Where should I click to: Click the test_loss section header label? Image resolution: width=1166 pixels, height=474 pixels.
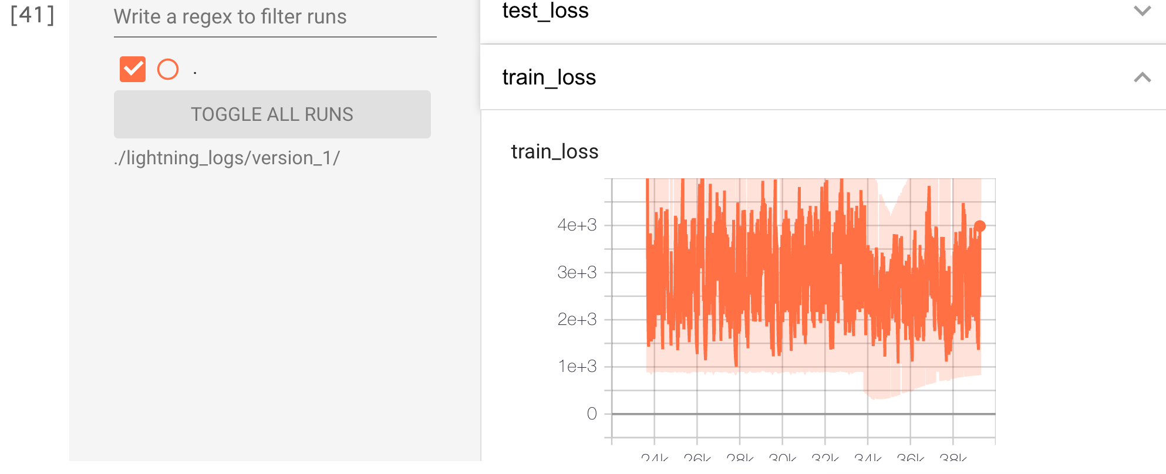[545, 11]
